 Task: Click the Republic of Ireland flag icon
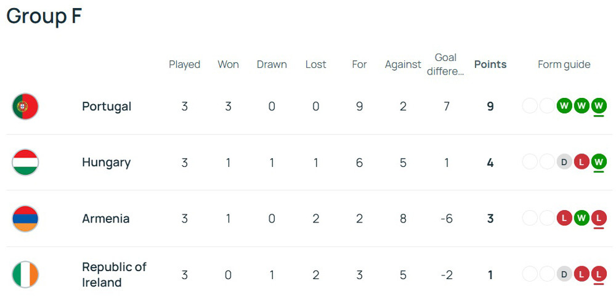coord(25,275)
